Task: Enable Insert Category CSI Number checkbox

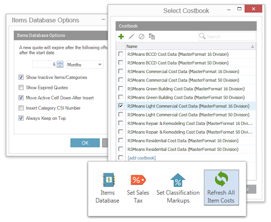Action: 21,108
